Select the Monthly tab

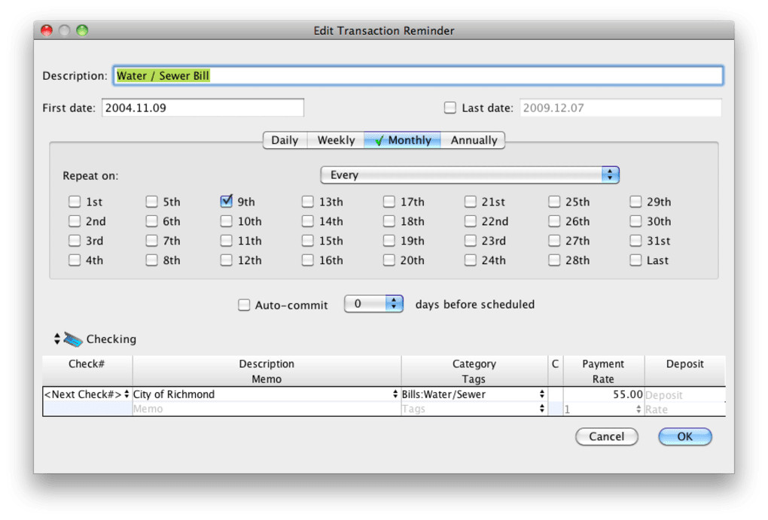click(x=402, y=140)
